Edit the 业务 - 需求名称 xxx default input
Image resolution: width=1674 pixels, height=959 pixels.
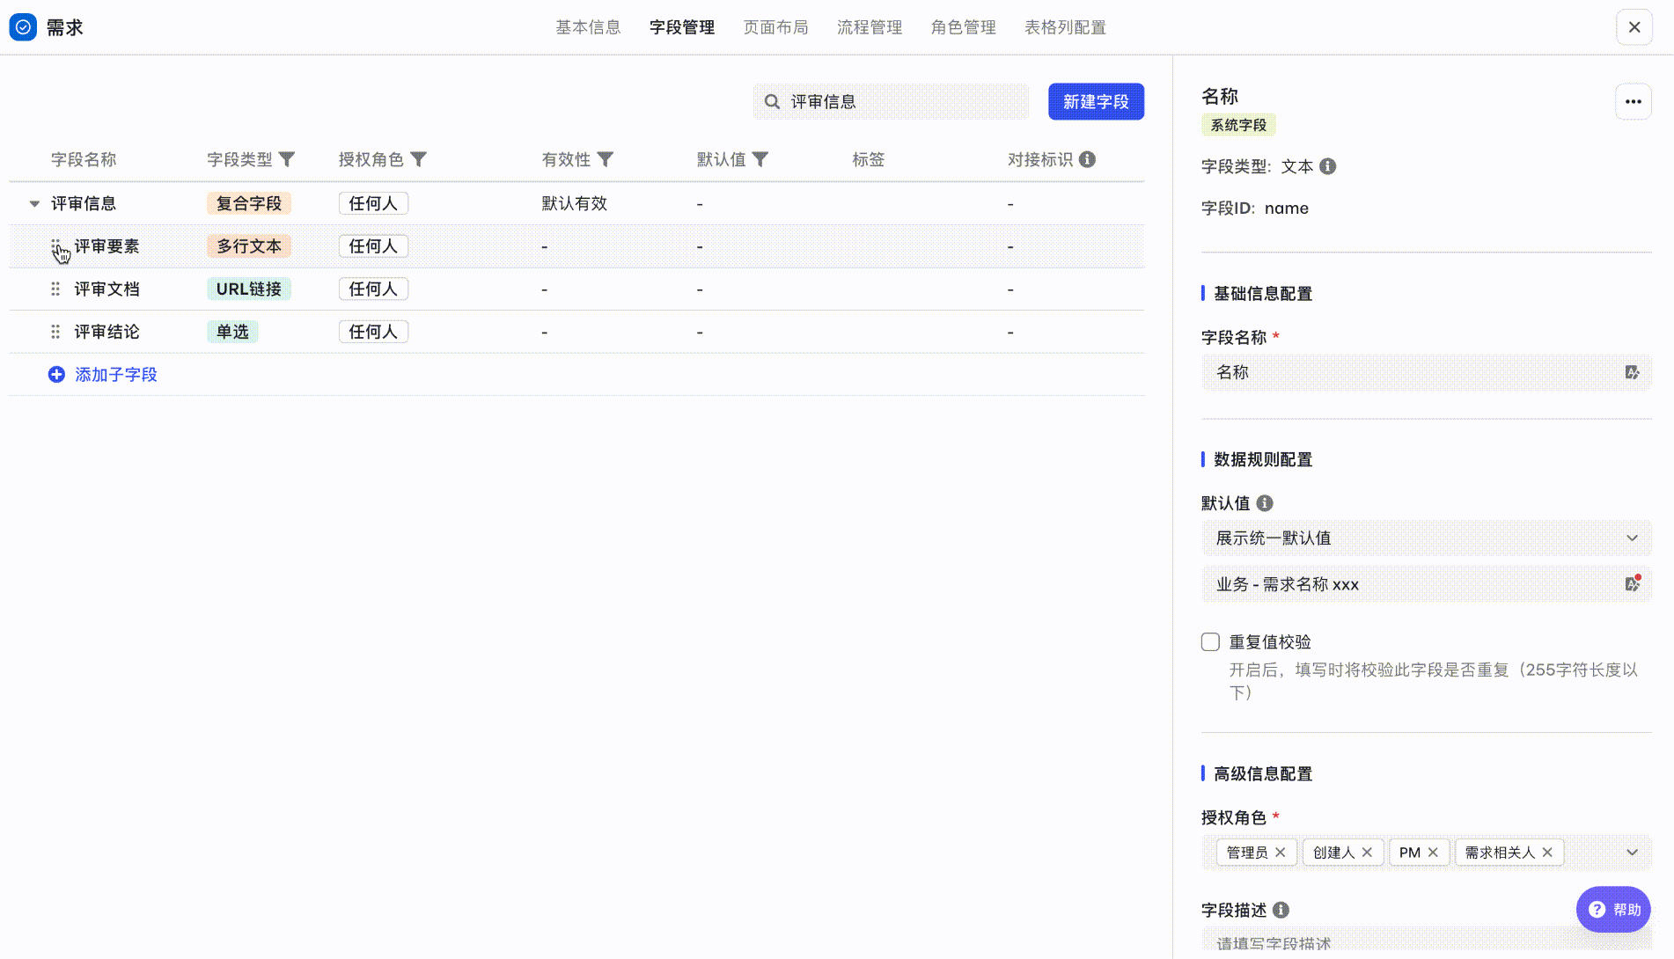(1427, 584)
